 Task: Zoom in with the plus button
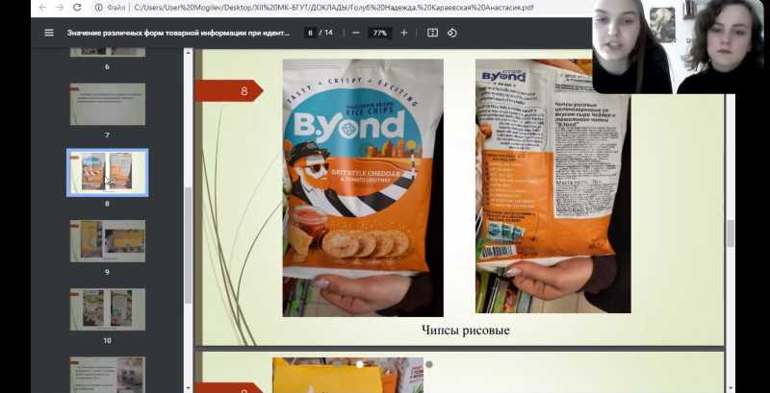[403, 33]
